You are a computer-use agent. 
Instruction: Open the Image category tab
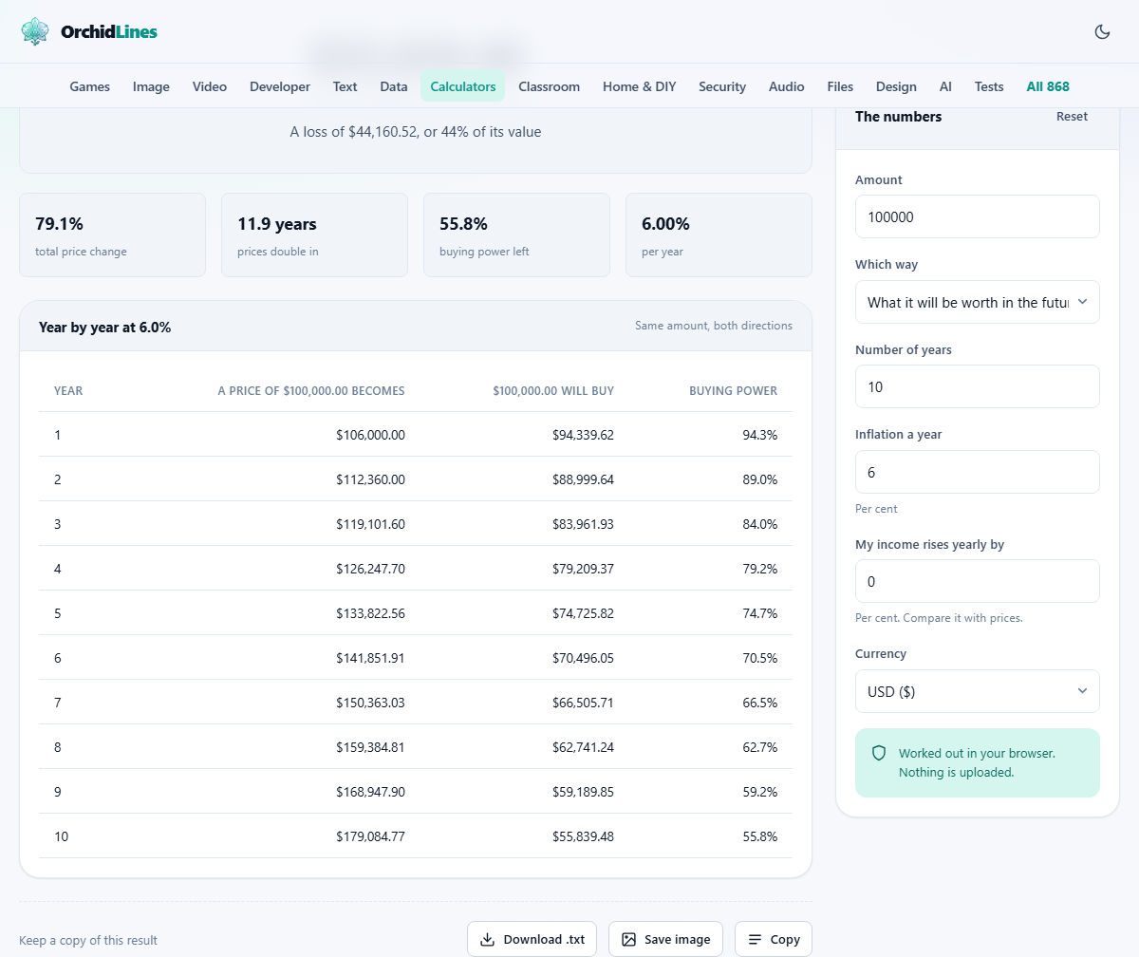tap(151, 86)
